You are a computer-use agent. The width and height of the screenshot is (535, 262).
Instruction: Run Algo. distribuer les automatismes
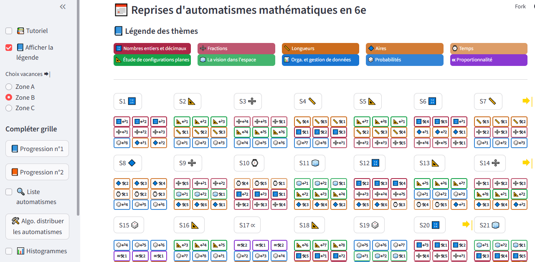37,227
